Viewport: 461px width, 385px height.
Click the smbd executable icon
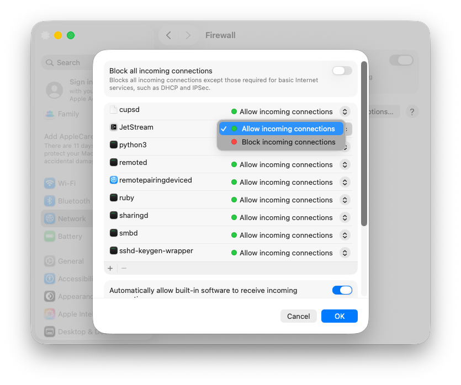114,233
